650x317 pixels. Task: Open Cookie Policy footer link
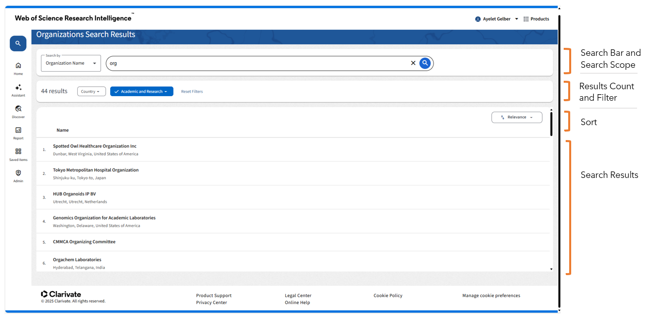point(388,296)
